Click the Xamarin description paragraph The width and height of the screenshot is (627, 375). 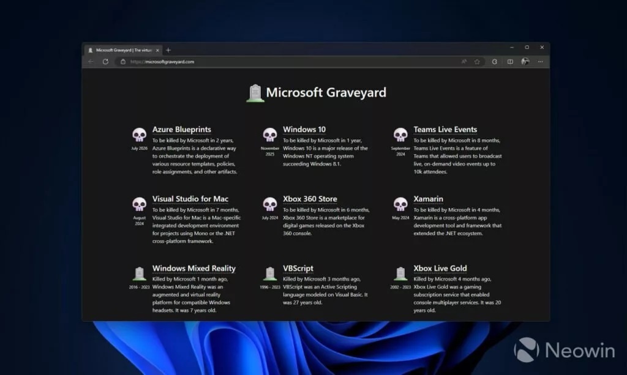point(457,221)
